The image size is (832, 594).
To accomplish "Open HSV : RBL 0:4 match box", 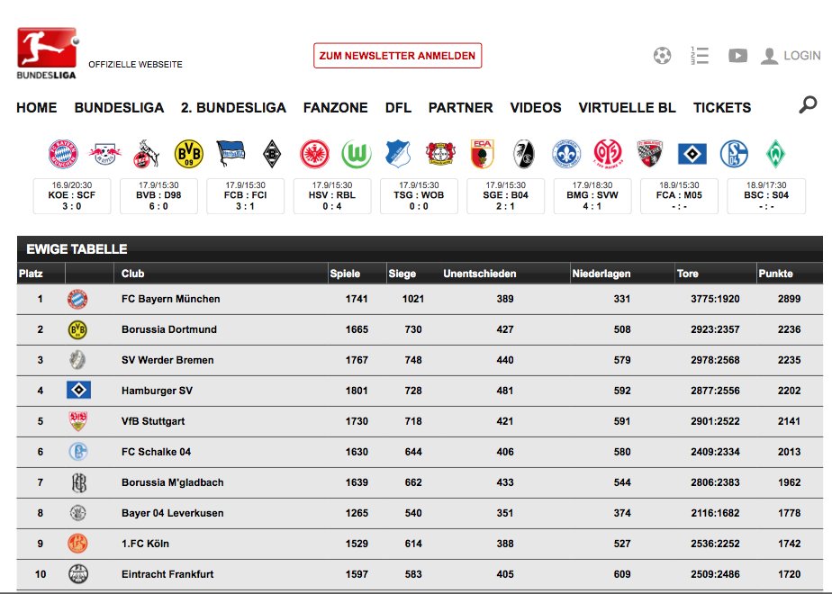I will (332, 195).
